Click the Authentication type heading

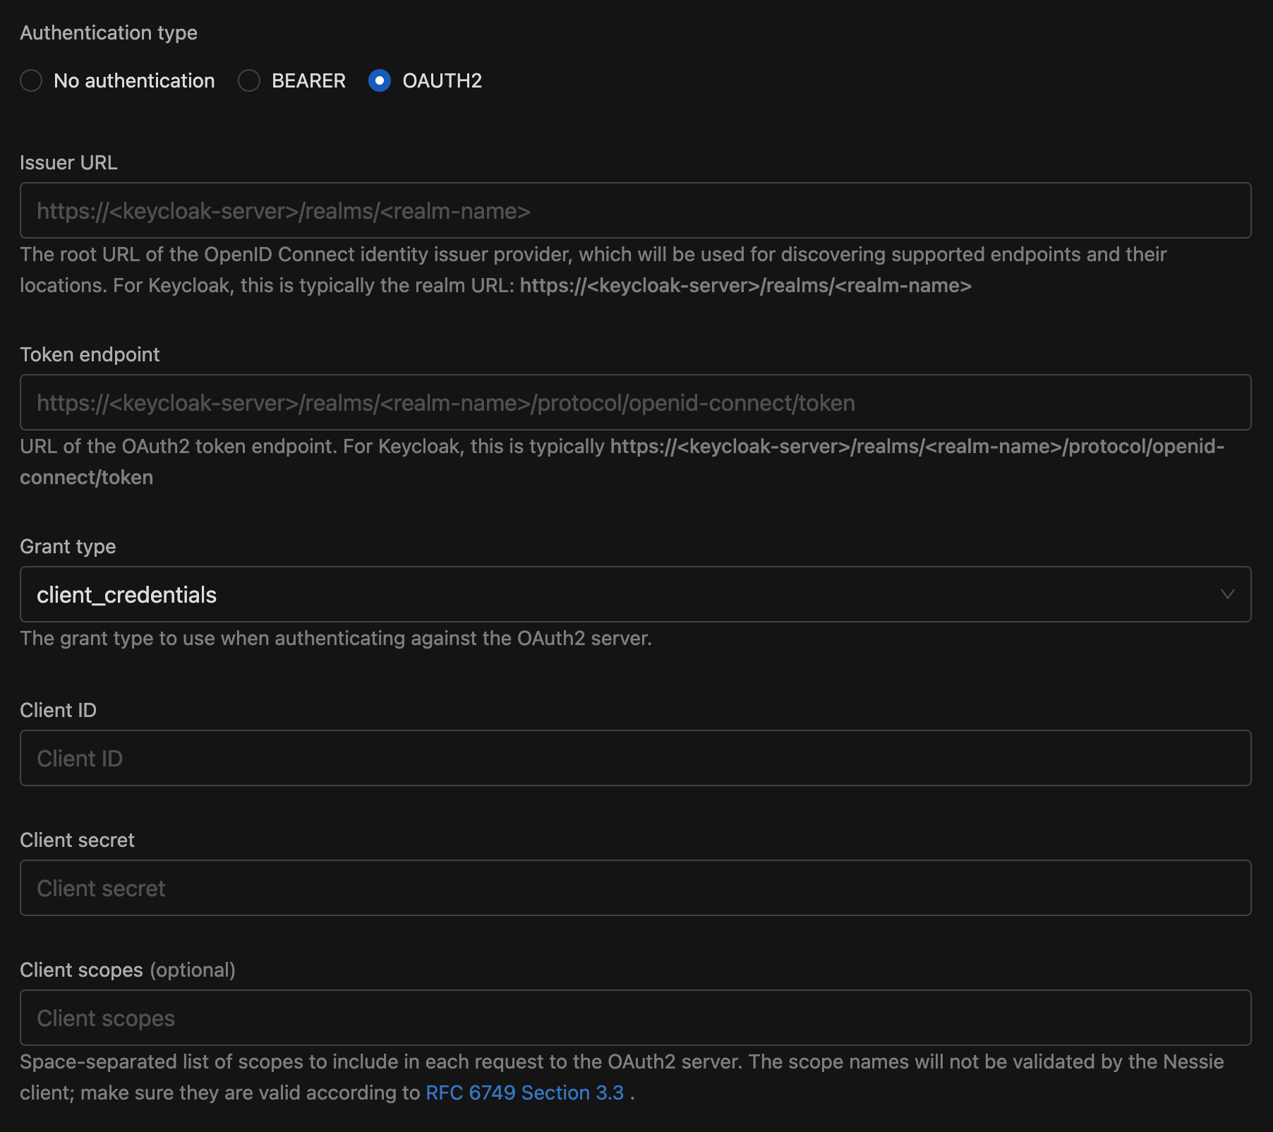(x=109, y=33)
